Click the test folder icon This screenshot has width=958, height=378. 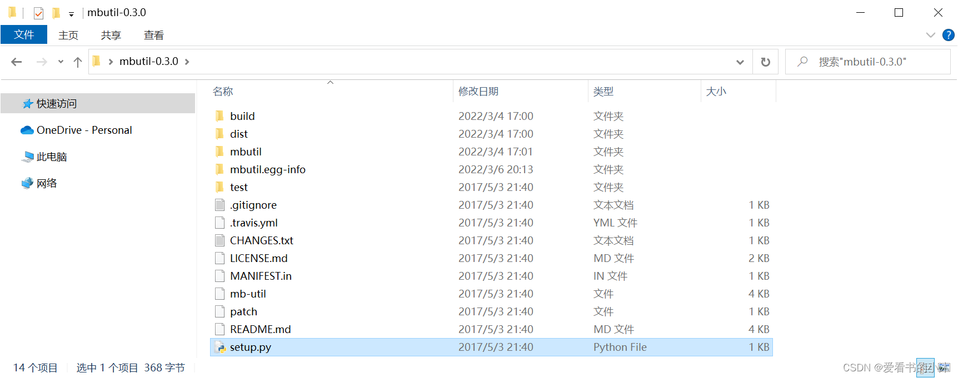coord(220,187)
